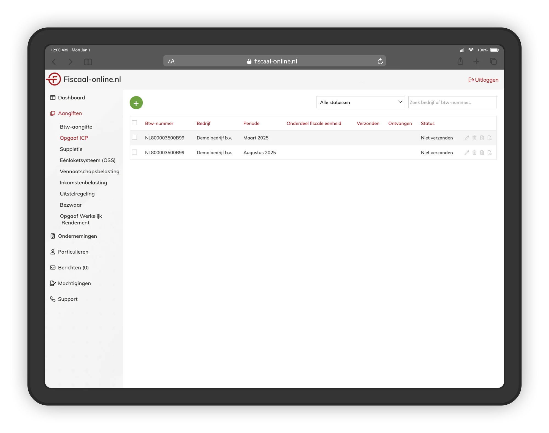Check the select-all checkbox in table header
This screenshot has height=433, width=549.
[x=135, y=123]
